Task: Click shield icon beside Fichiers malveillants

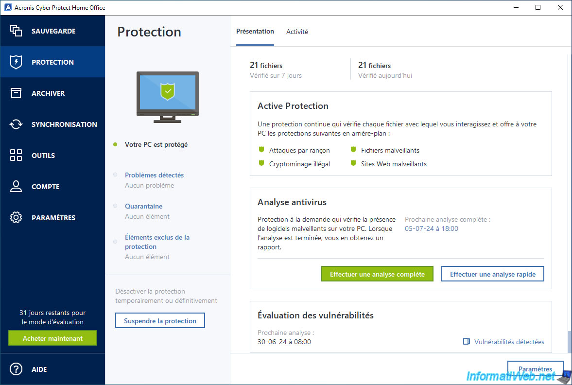Action: click(x=353, y=150)
